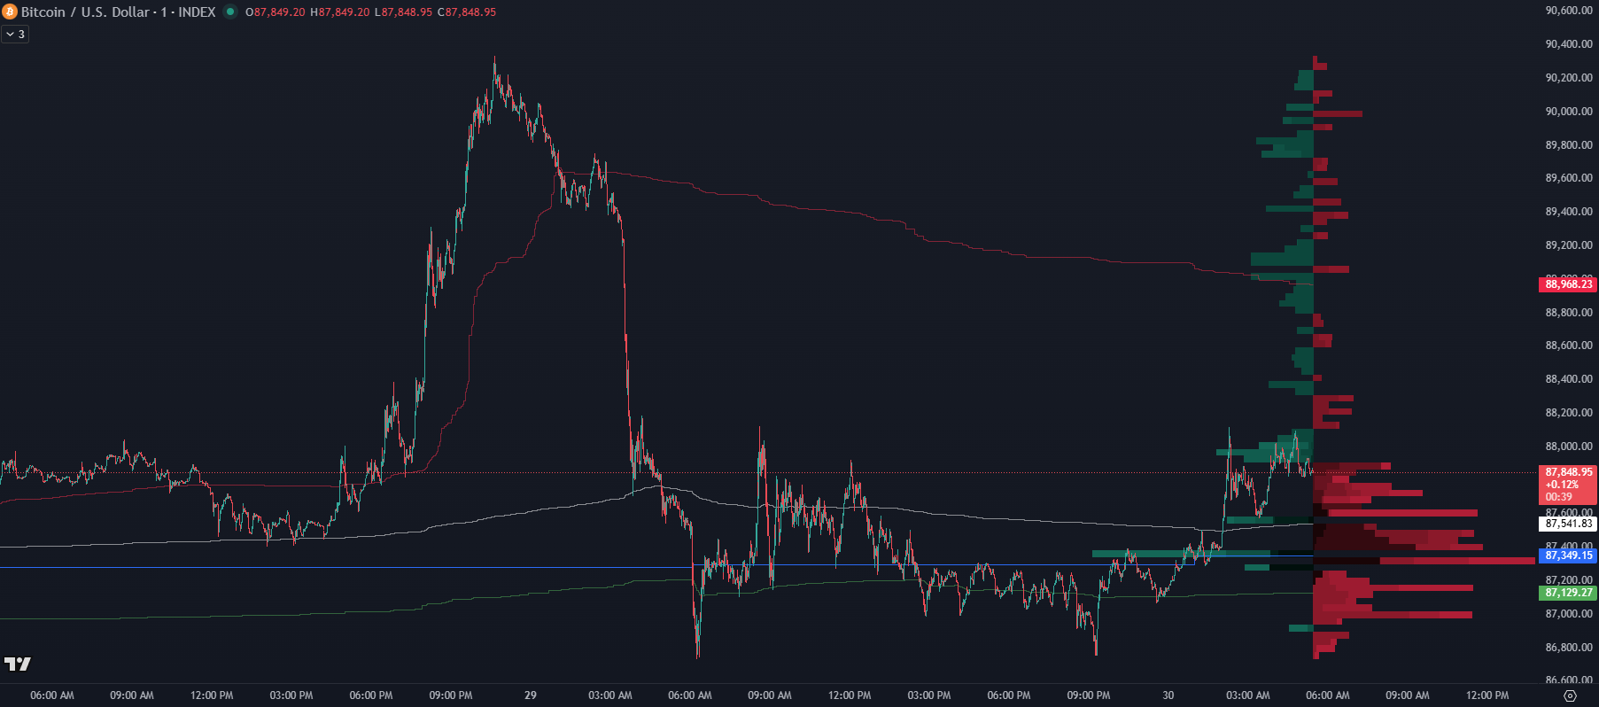Viewport: 1599px width, 707px height.
Task: Select the red 88,968.23 price label
Action: tap(1568, 284)
